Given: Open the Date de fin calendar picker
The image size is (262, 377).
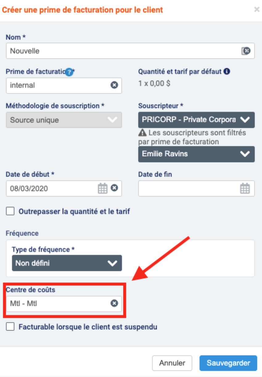Looking at the screenshot, I should (245, 188).
